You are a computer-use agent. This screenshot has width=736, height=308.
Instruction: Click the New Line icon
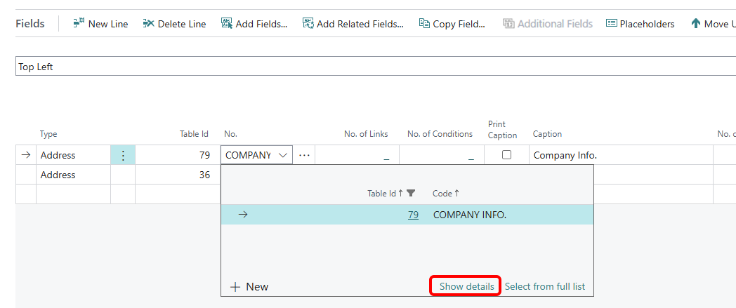pyautogui.click(x=79, y=24)
